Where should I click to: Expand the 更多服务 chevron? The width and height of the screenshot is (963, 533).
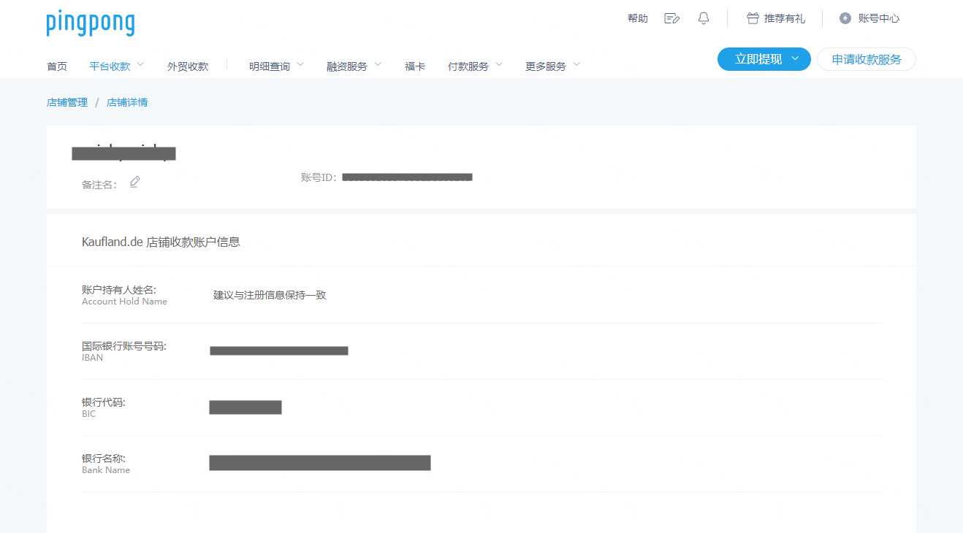tap(576, 65)
